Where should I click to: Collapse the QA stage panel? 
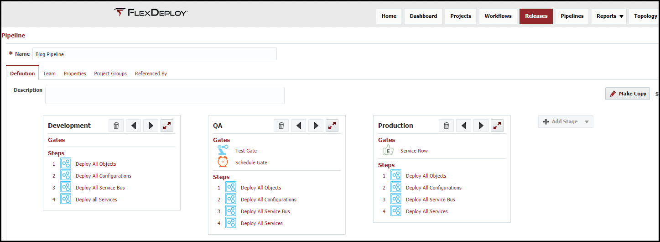(x=332, y=126)
